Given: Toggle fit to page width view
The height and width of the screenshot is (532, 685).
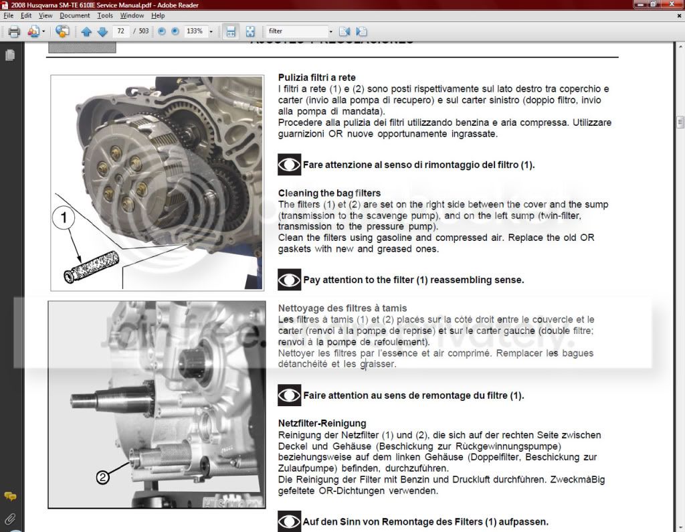Looking at the screenshot, I should [231, 31].
